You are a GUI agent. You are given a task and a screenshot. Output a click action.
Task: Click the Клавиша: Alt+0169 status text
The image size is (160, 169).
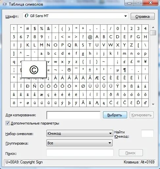pos(139,162)
